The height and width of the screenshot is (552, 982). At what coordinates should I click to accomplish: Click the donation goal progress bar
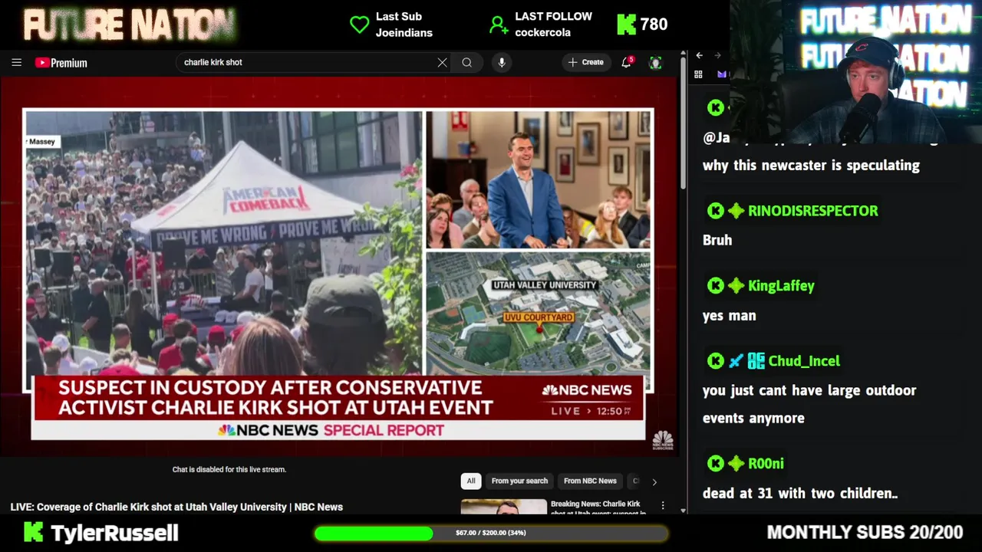(x=490, y=533)
